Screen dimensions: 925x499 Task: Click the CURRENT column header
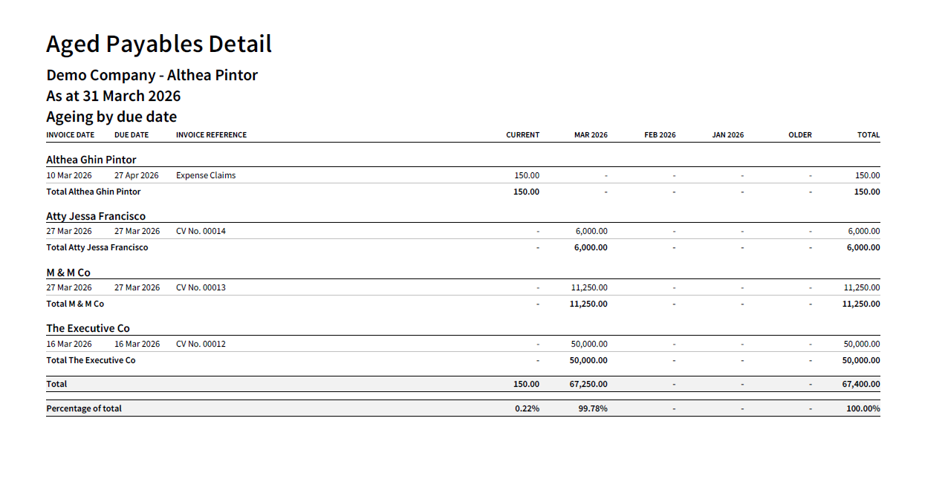tap(523, 135)
